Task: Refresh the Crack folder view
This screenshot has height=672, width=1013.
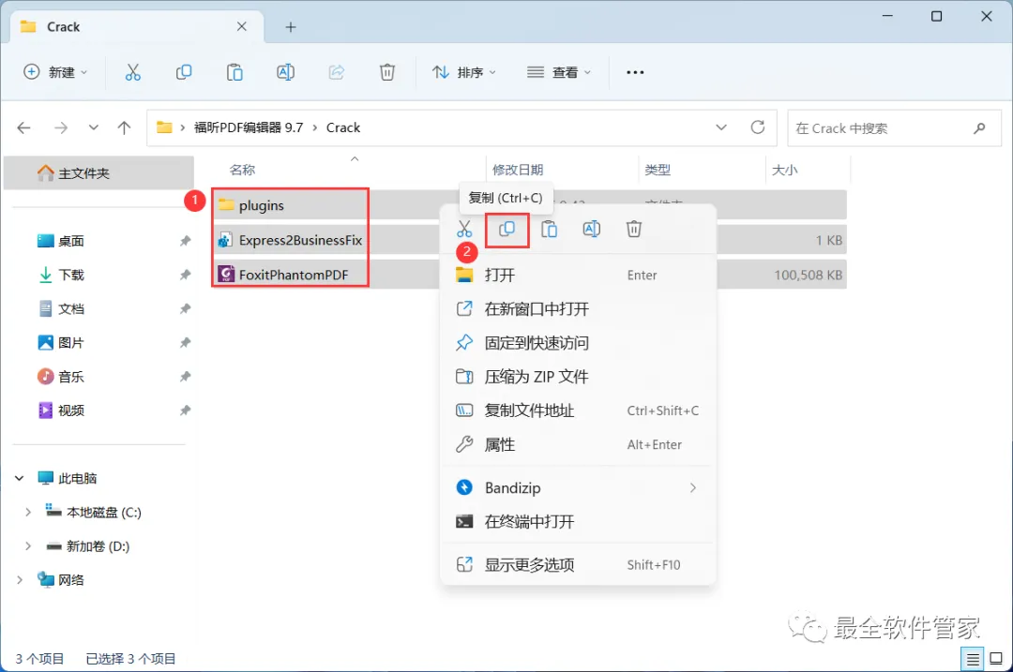Action: pyautogui.click(x=758, y=127)
